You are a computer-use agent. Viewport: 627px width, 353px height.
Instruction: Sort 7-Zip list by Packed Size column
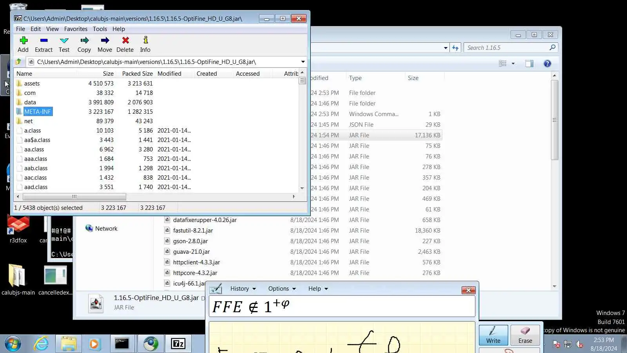pyautogui.click(x=135, y=74)
